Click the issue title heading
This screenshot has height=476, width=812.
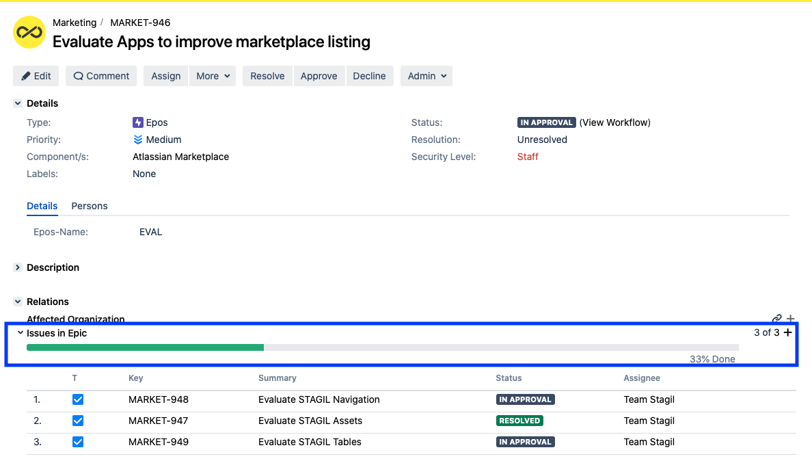coord(211,42)
